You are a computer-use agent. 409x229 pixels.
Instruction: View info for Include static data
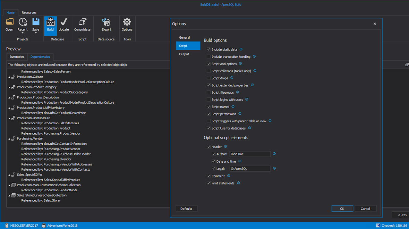click(241, 49)
